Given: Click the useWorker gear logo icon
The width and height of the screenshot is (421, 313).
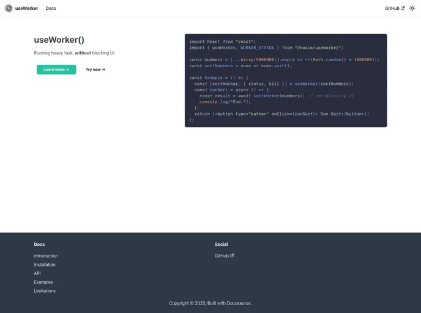Looking at the screenshot, I should [x=9, y=9].
